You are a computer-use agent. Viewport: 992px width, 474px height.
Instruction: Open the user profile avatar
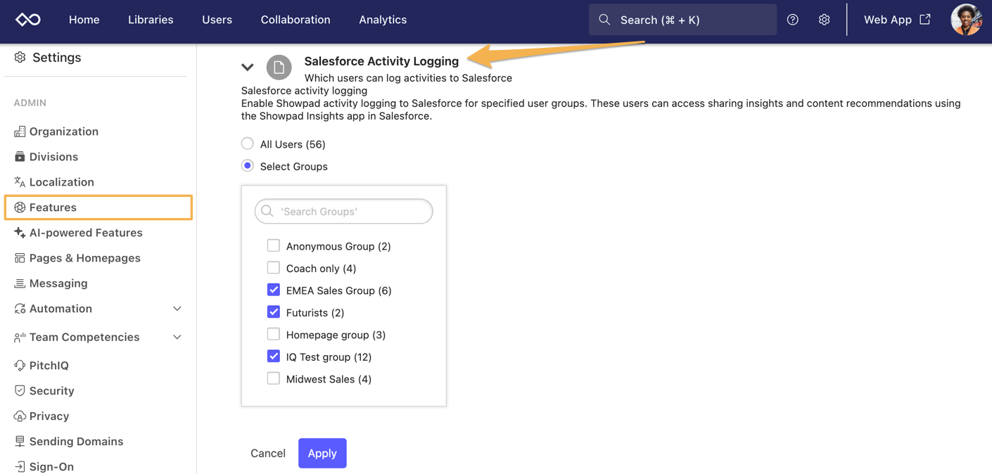point(966,20)
